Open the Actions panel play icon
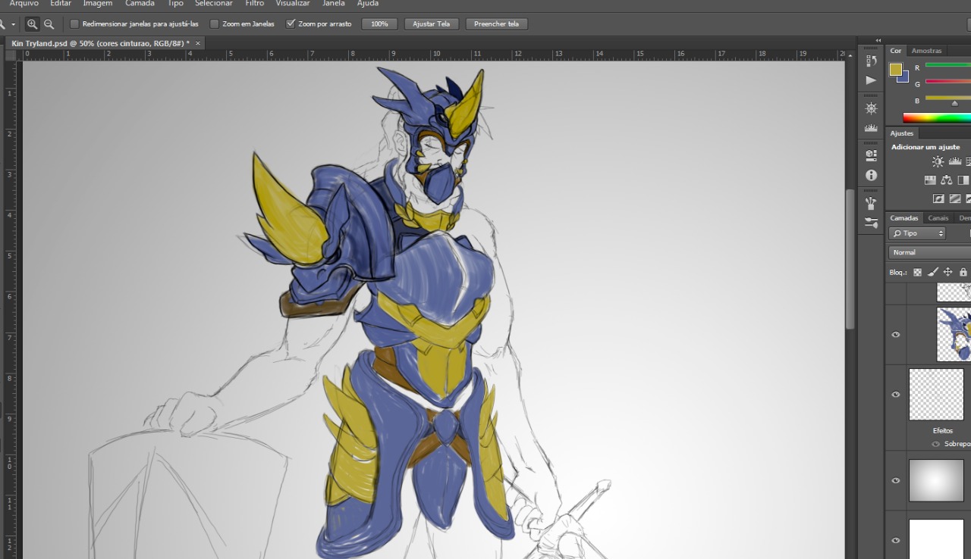 pos(871,80)
